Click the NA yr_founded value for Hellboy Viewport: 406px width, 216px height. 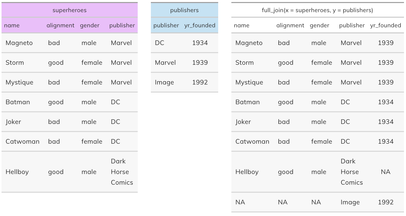point(385,172)
